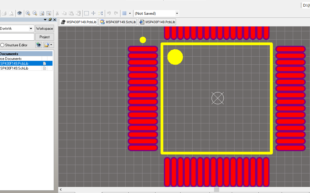Image resolution: width=310 pixels, height=193 pixels.
Task: Click the Cut scissors icon
Action: pos(57,13)
